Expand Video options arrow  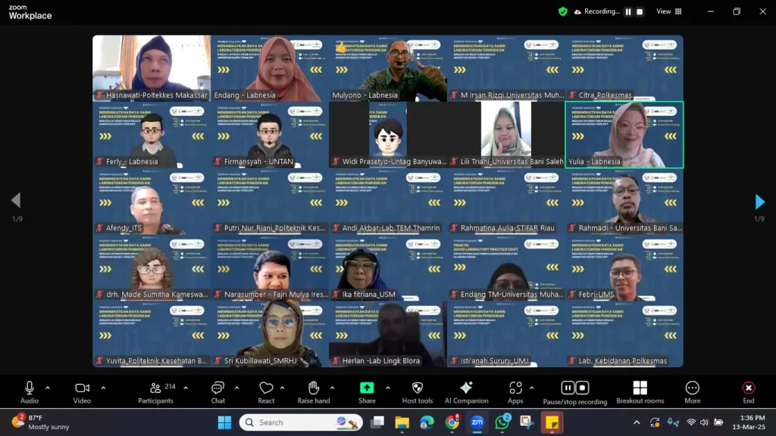click(x=103, y=388)
